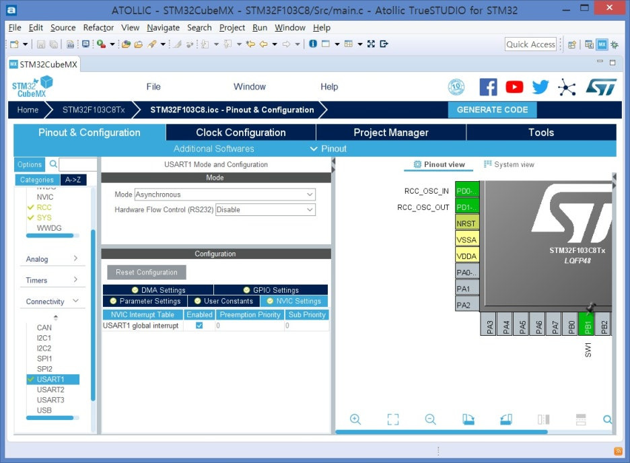Click the horizontal split layout icon
Image resolution: width=630 pixels, height=463 pixels.
pyautogui.click(x=581, y=419)
